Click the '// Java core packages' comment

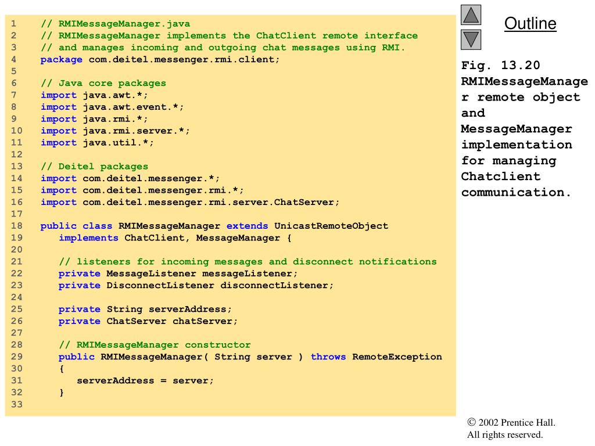[x=103, y=83]
